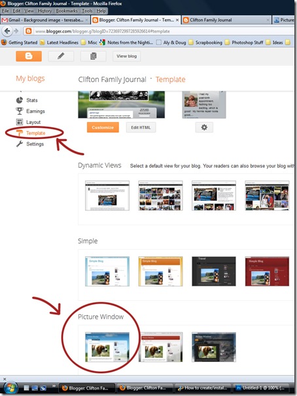Open the My blogs link

tap(30, 79)
